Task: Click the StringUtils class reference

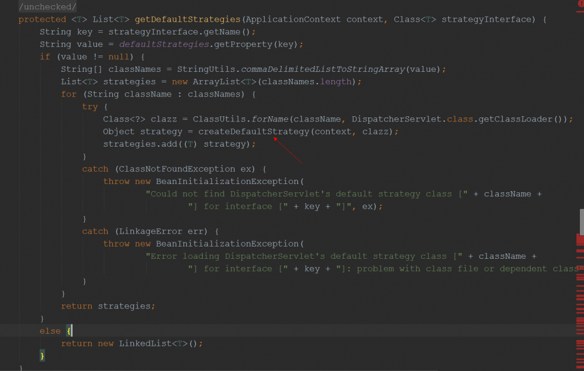Action: tap(206, 69)
